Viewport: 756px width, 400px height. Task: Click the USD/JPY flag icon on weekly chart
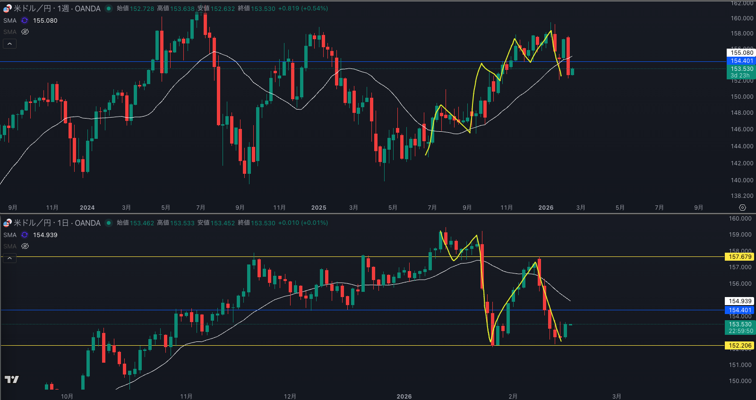(x=7, y=9)
